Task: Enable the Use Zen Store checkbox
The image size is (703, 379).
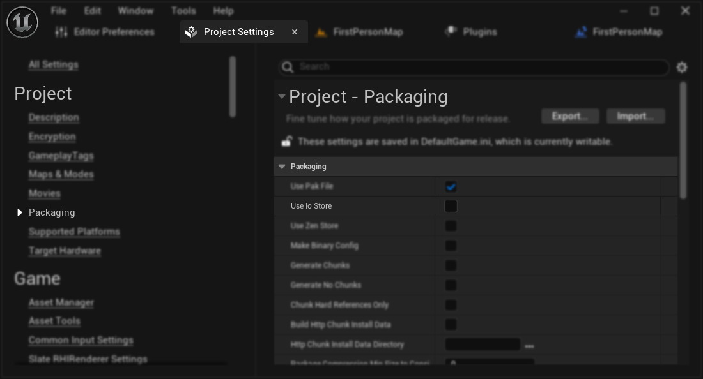Action: pos(451,226)
